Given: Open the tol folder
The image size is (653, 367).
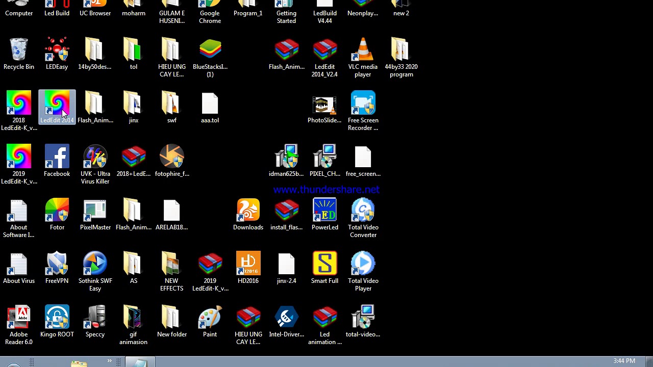Looking at the screenshot, I should tap(134, 54).
